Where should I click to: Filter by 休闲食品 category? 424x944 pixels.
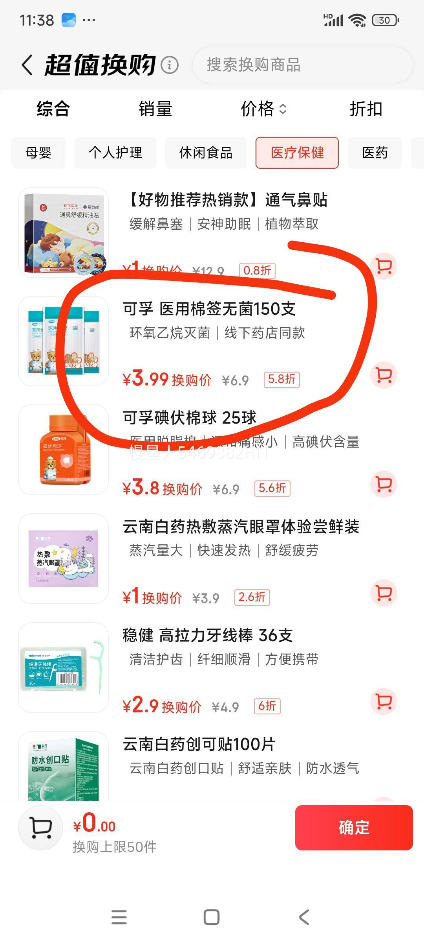(x=206, y=153)
